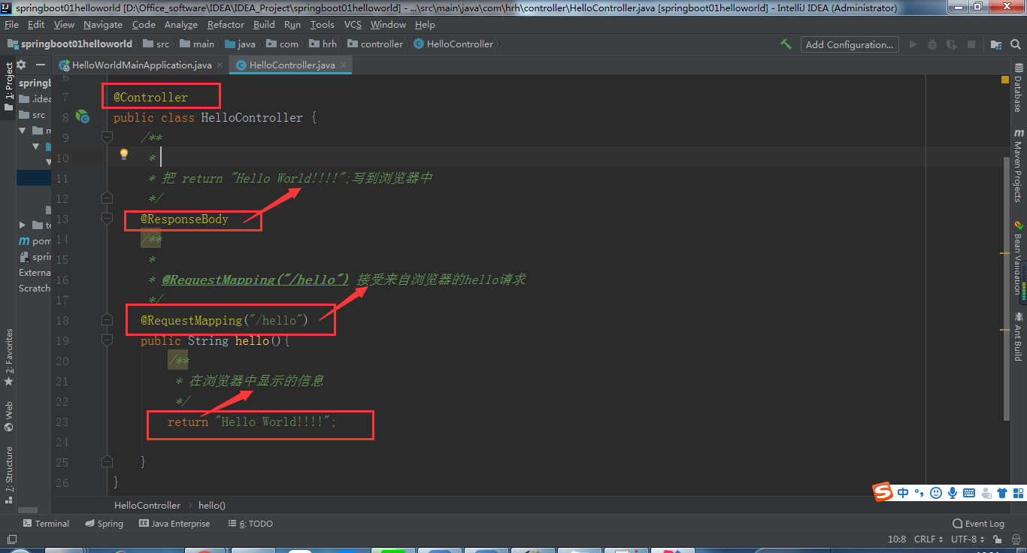Click the yellow intention light bulb on line 10
Image resolution: width=1027 pixels, height=553 pixels.
(124, 154)
